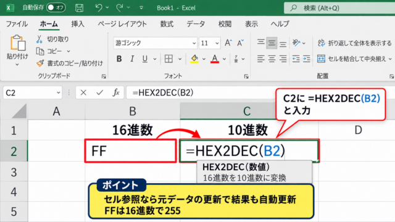The width and height of the screenshot is (395, 222).
Task: Switch to the 校閲 tab
Action: tap(225, 24)
